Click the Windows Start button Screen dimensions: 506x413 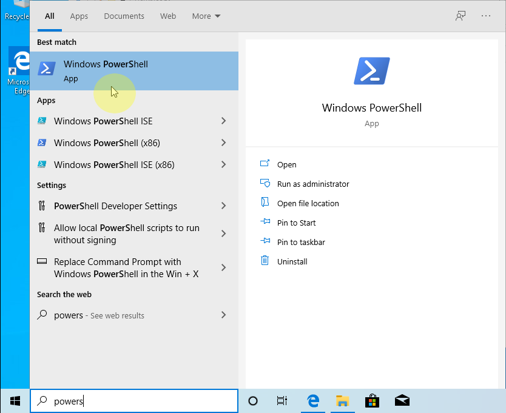point(15,401)
